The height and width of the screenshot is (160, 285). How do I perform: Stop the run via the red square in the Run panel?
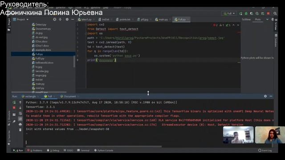click(14, 108)
